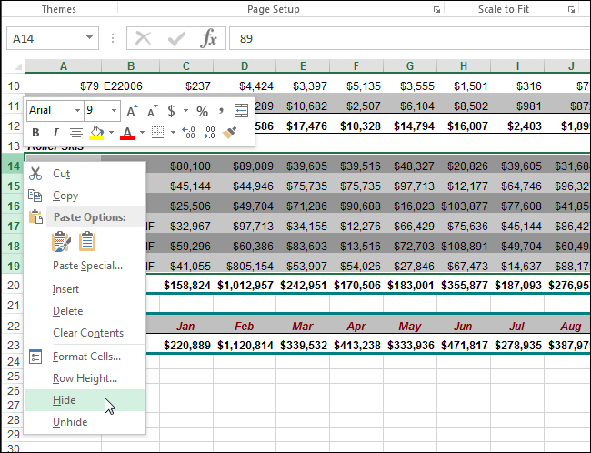Screen dimensions: 591x453
Task: Click the Format Painter brush icon
Action: pos(231,133)
